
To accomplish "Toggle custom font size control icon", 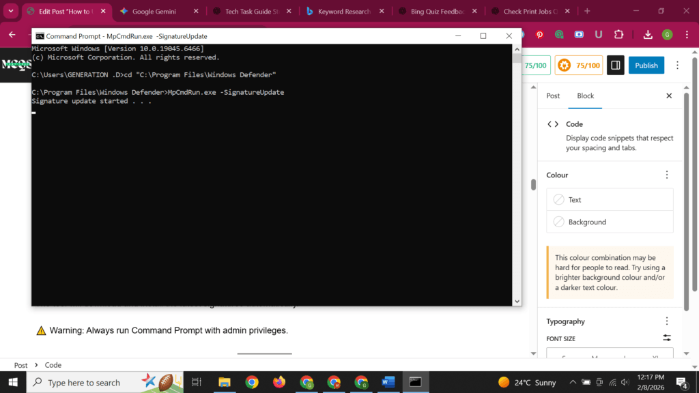I will [x=667, y=338].
